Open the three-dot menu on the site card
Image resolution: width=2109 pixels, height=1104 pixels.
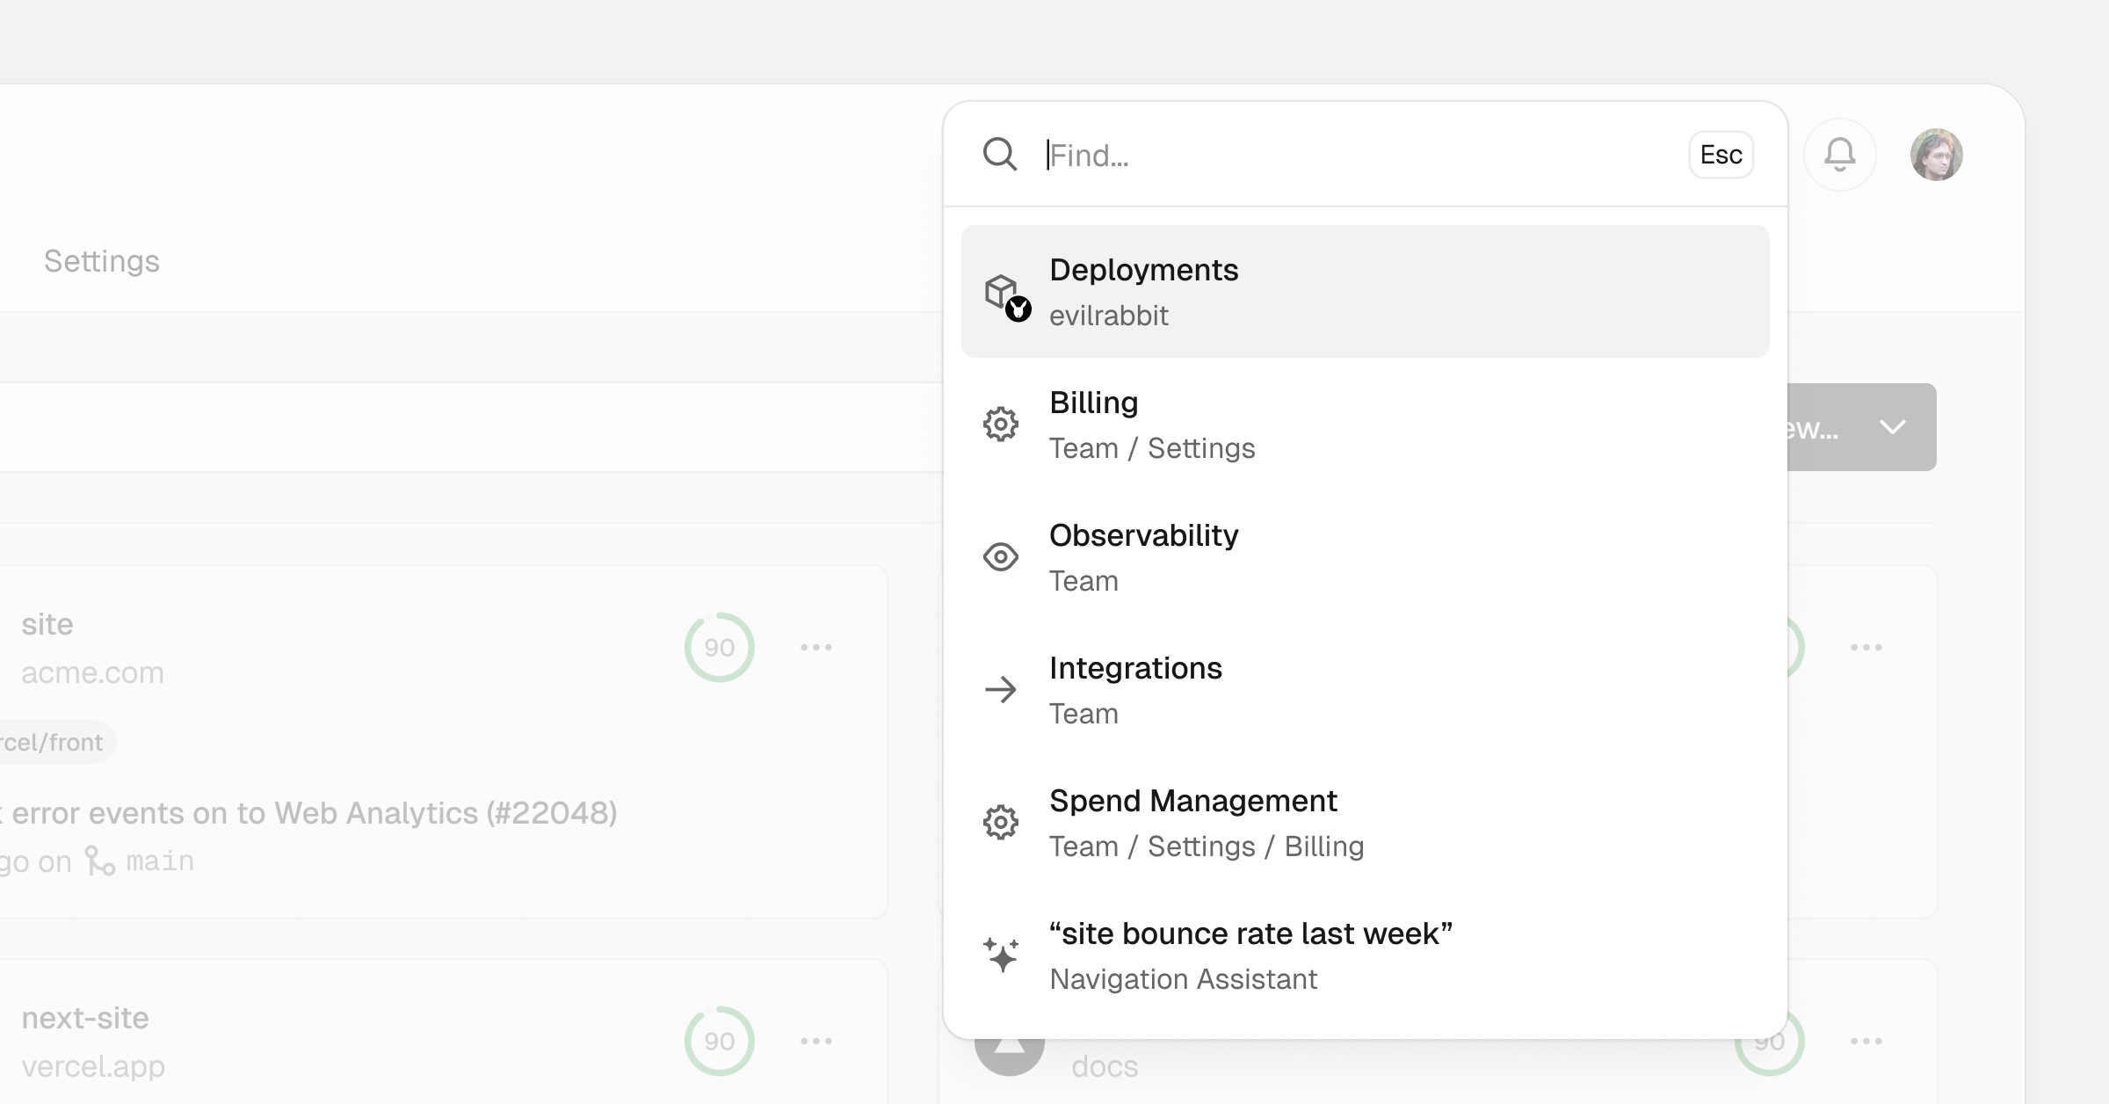click(817, 646)
